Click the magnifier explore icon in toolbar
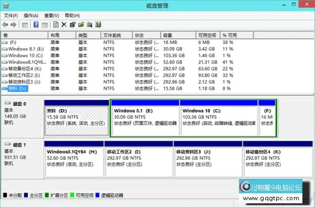This screenshot has width=315, height=208. (90, 25)
